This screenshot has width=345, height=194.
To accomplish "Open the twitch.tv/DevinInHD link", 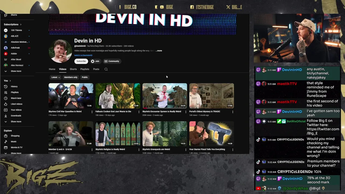I will coord(83,56).
